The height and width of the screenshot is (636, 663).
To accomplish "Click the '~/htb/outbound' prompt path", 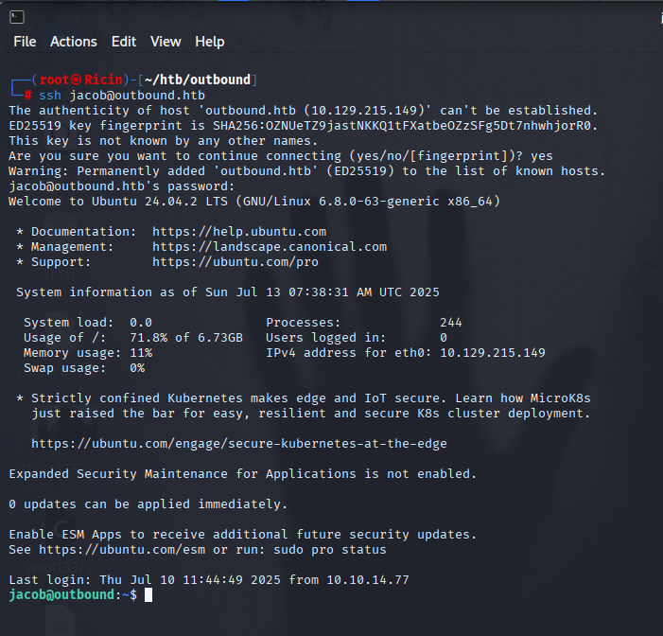I will 198,79.
